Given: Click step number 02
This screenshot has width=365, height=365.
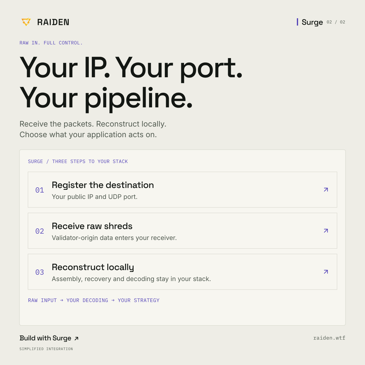Looking at the screenshot, I should tap(40, 231).
